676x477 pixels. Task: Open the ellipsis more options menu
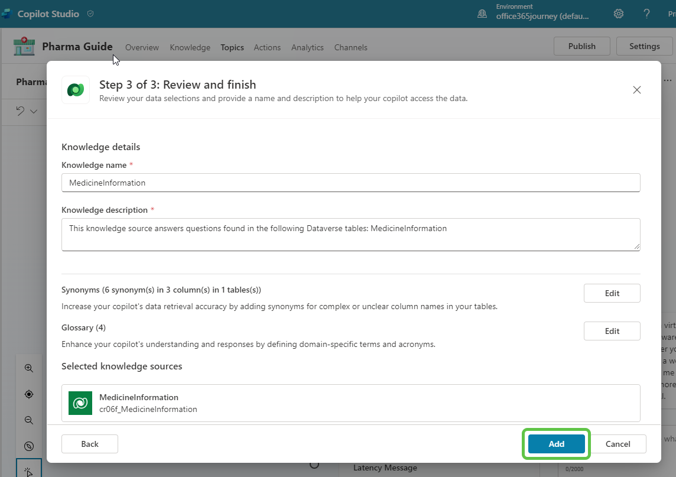pyautogui.click(x=668, y=79)
